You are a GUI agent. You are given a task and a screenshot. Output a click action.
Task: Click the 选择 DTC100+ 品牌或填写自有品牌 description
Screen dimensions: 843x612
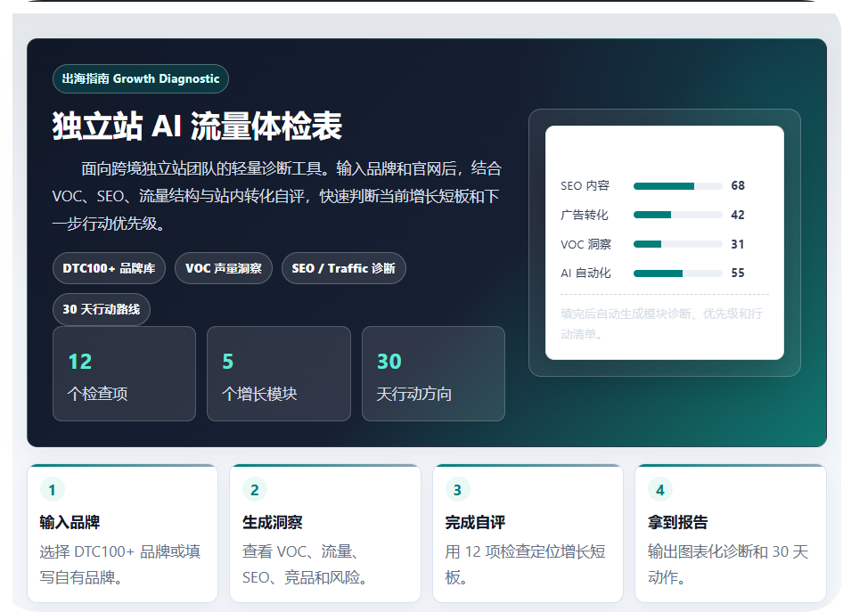coord(120,564)
